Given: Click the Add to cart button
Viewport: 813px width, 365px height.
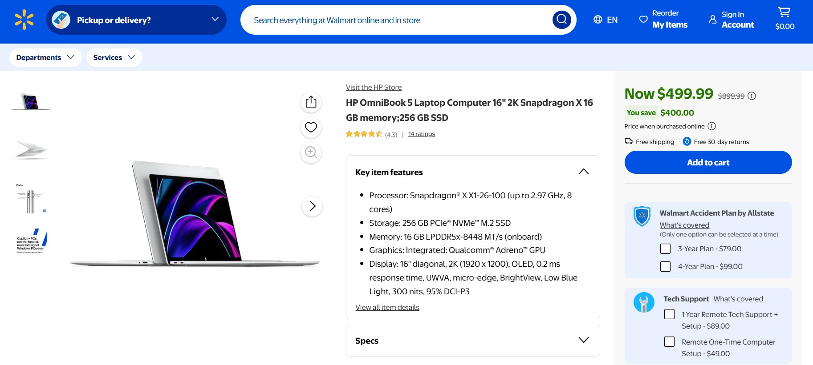Looking at the screenshot, I should [x=707, y=162].
